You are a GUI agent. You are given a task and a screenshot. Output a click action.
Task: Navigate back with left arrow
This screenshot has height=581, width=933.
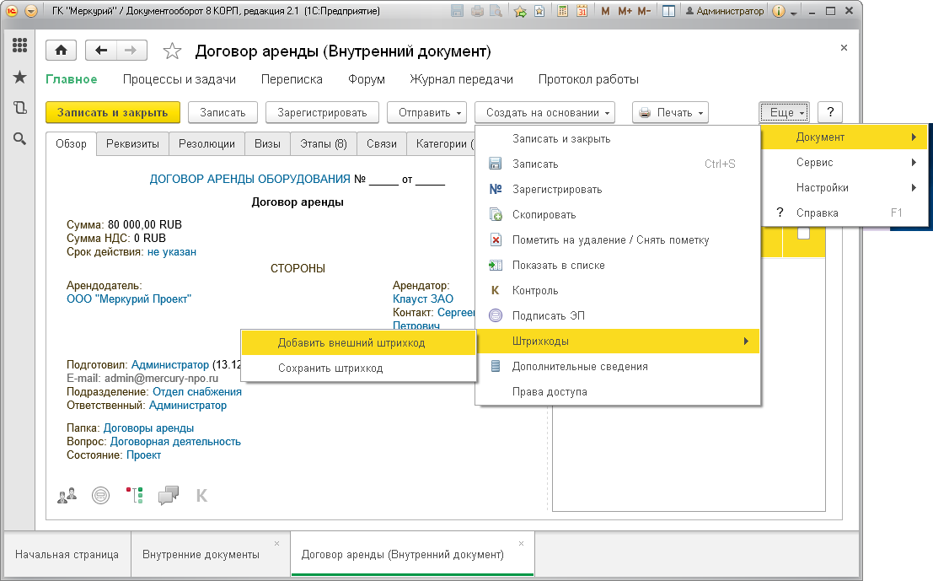[x=101, y=51]
